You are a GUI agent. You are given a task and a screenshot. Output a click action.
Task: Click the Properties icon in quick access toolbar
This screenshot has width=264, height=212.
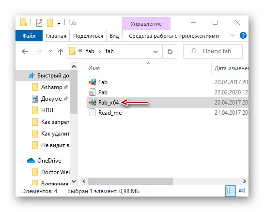click(x=39, y=23)
